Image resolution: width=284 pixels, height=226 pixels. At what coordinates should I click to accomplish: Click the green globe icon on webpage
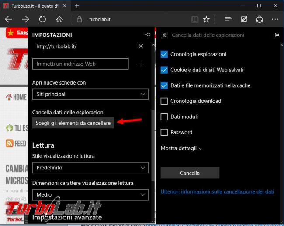(10, 128)
